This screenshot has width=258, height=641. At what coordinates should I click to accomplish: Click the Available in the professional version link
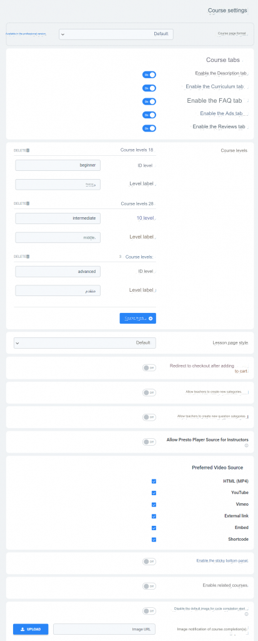point(26,34)
